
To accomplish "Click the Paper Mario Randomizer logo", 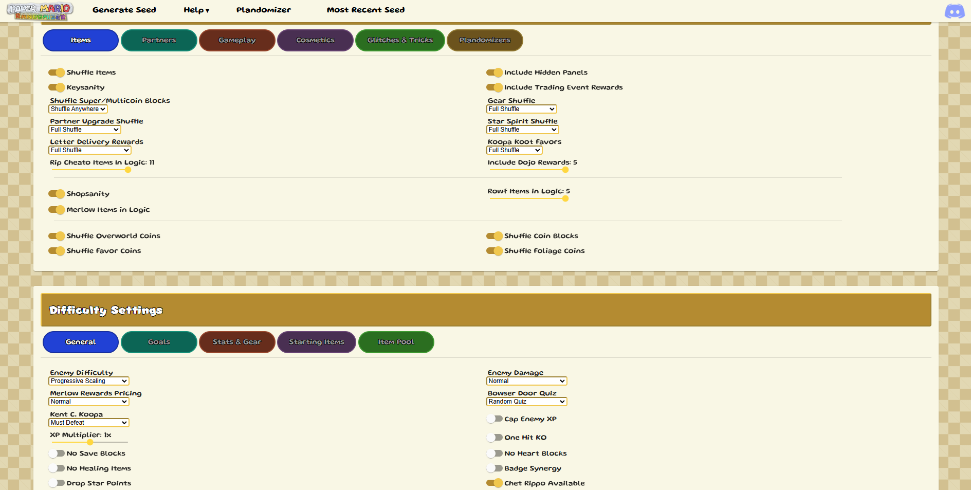I will point(40,11).
